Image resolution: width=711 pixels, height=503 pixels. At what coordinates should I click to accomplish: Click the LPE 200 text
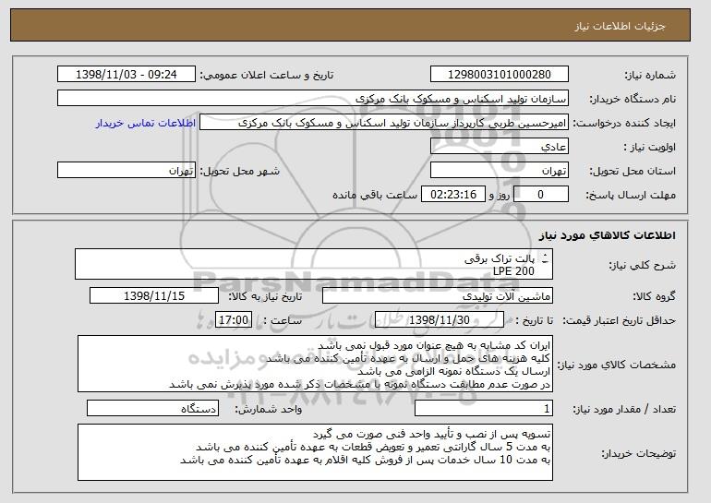click(x=513, y=271)
